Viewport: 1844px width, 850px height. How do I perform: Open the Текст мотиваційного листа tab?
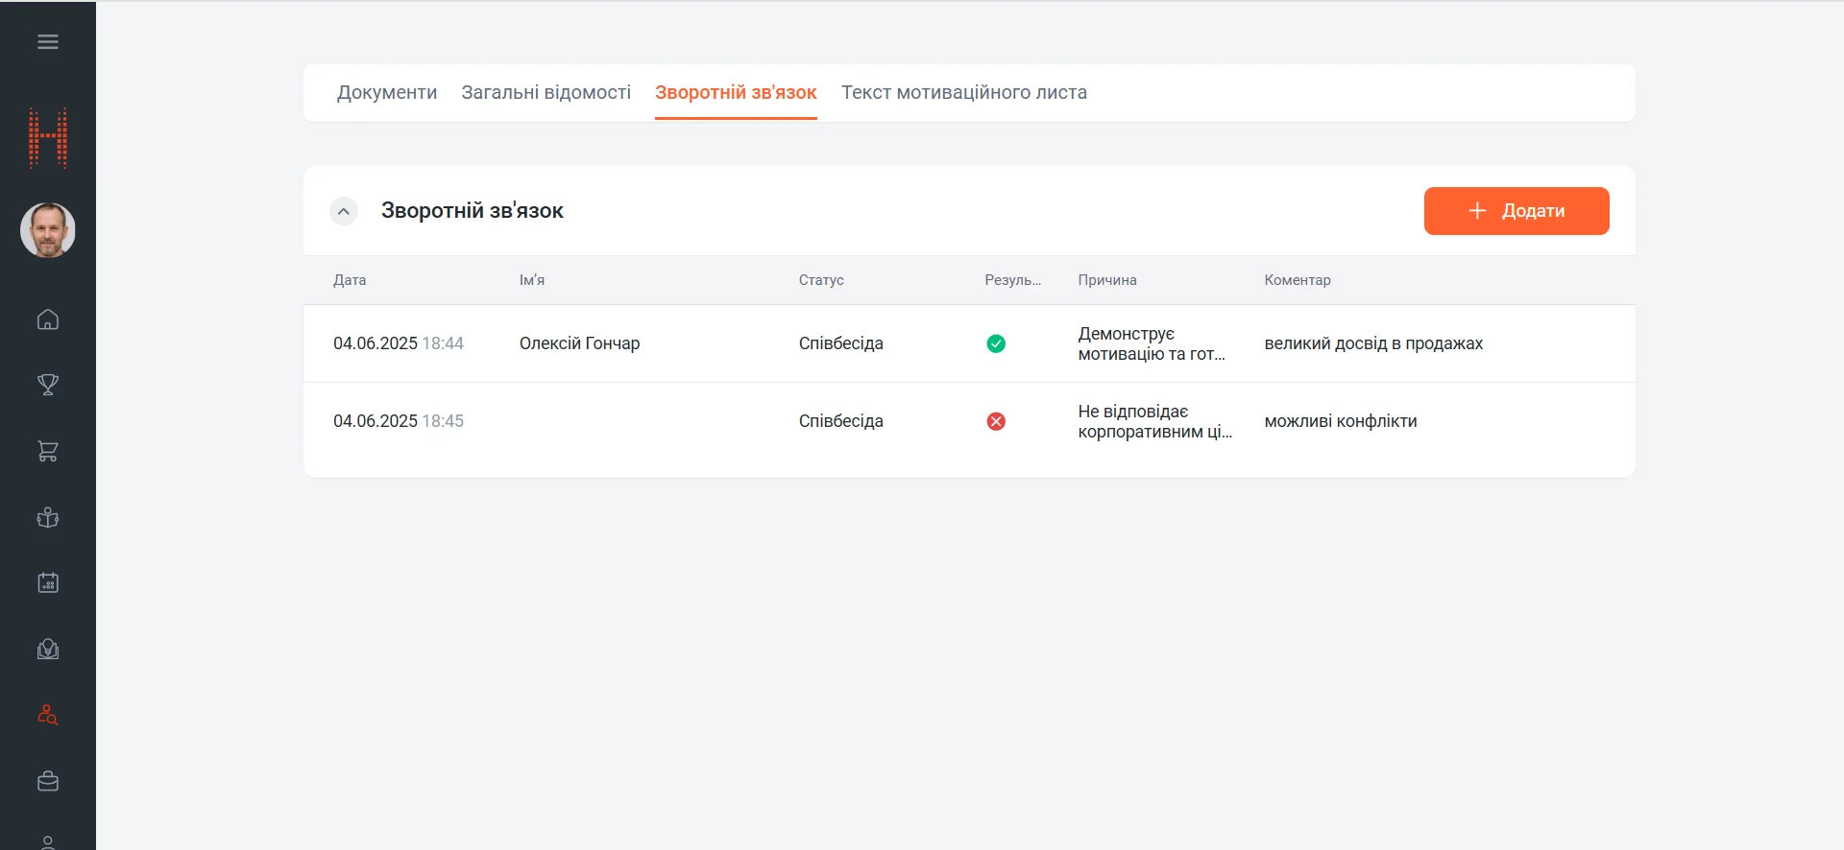pyautogui.click(x=964, y=93)
